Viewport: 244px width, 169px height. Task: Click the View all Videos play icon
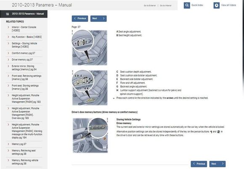click(217, 5)
